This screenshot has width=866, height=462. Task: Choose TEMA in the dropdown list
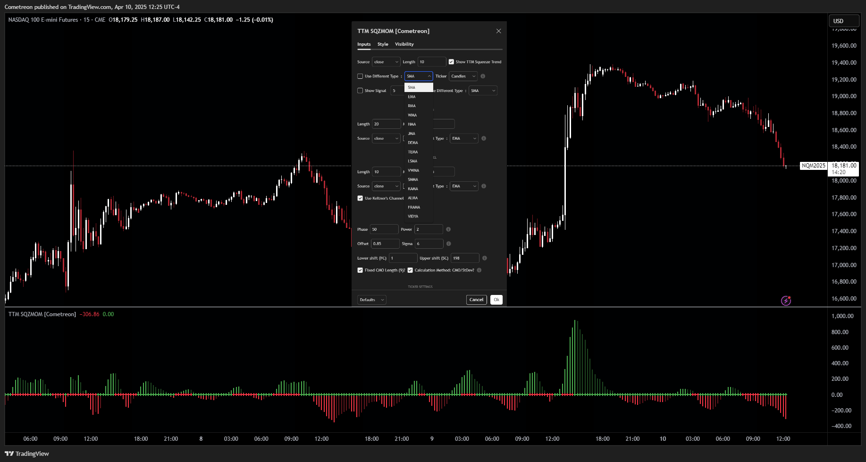click(x=419, y=152)
